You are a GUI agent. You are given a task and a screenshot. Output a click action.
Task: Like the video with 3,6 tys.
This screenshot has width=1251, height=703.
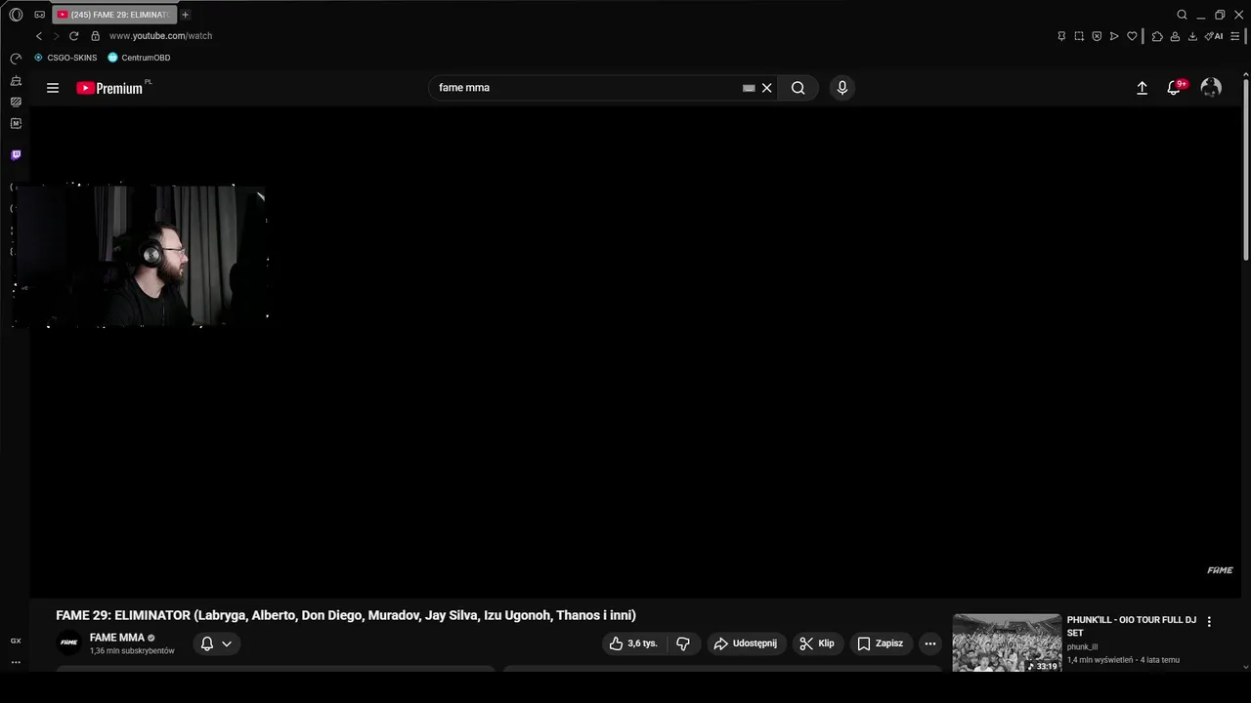[x=635, y=643]
